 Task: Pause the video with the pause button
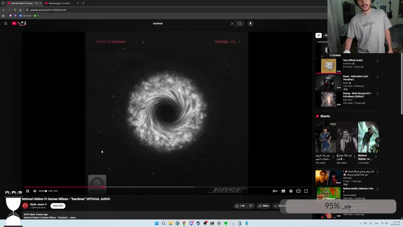click(27, 191)
